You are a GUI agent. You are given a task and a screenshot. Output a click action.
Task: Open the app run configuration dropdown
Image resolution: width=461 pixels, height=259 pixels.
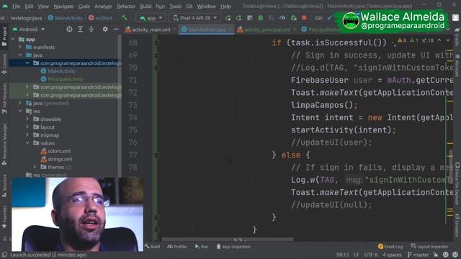click(x=151, y=18)
